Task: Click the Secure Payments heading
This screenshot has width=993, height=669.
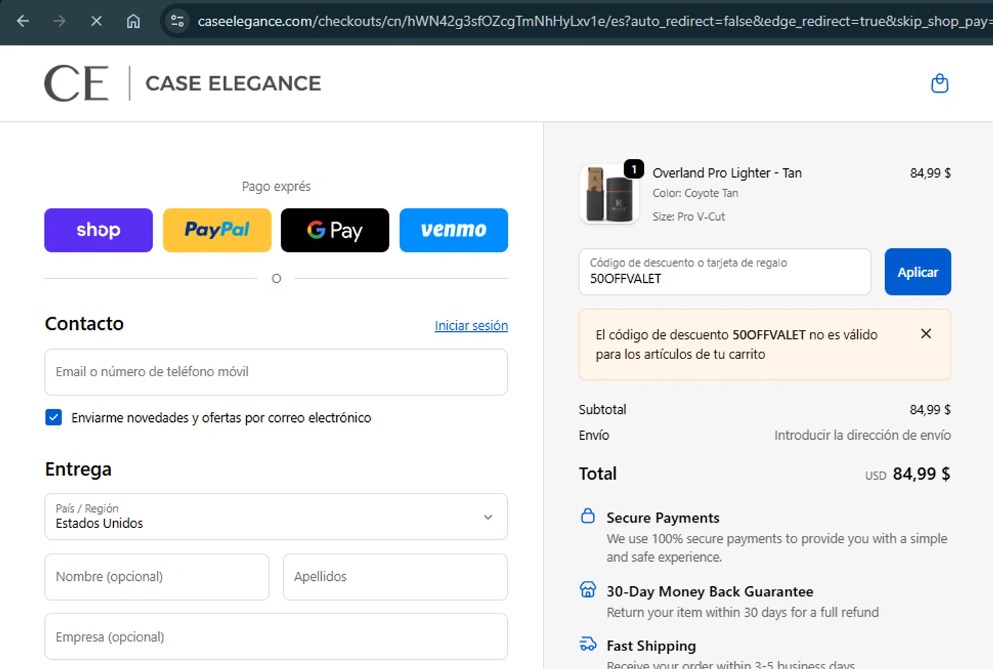Action: [x=663, y=518]
